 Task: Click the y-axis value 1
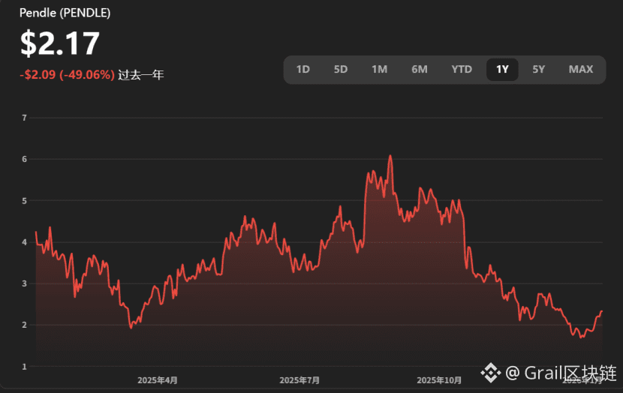[x=24, y=367]
